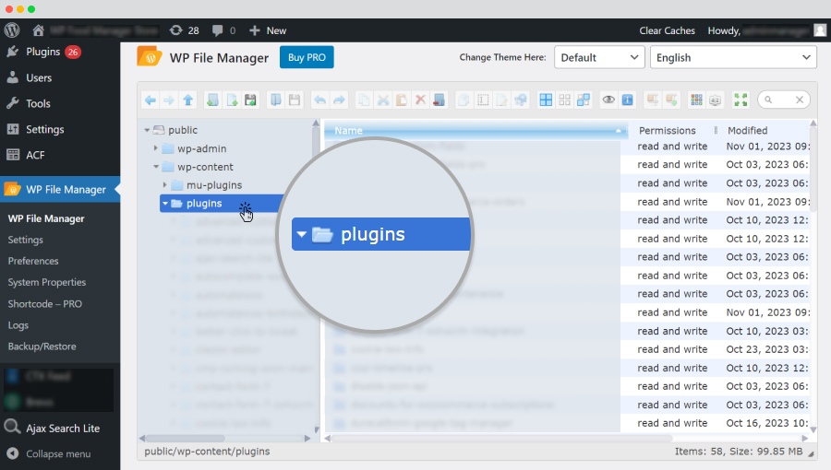Click the Select all blue grid icon
Image resolution: width=831 pixels, height=470 pixels.
546,100
